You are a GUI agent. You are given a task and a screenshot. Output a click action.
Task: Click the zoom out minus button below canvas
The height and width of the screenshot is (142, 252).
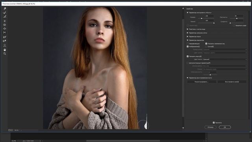9,130
